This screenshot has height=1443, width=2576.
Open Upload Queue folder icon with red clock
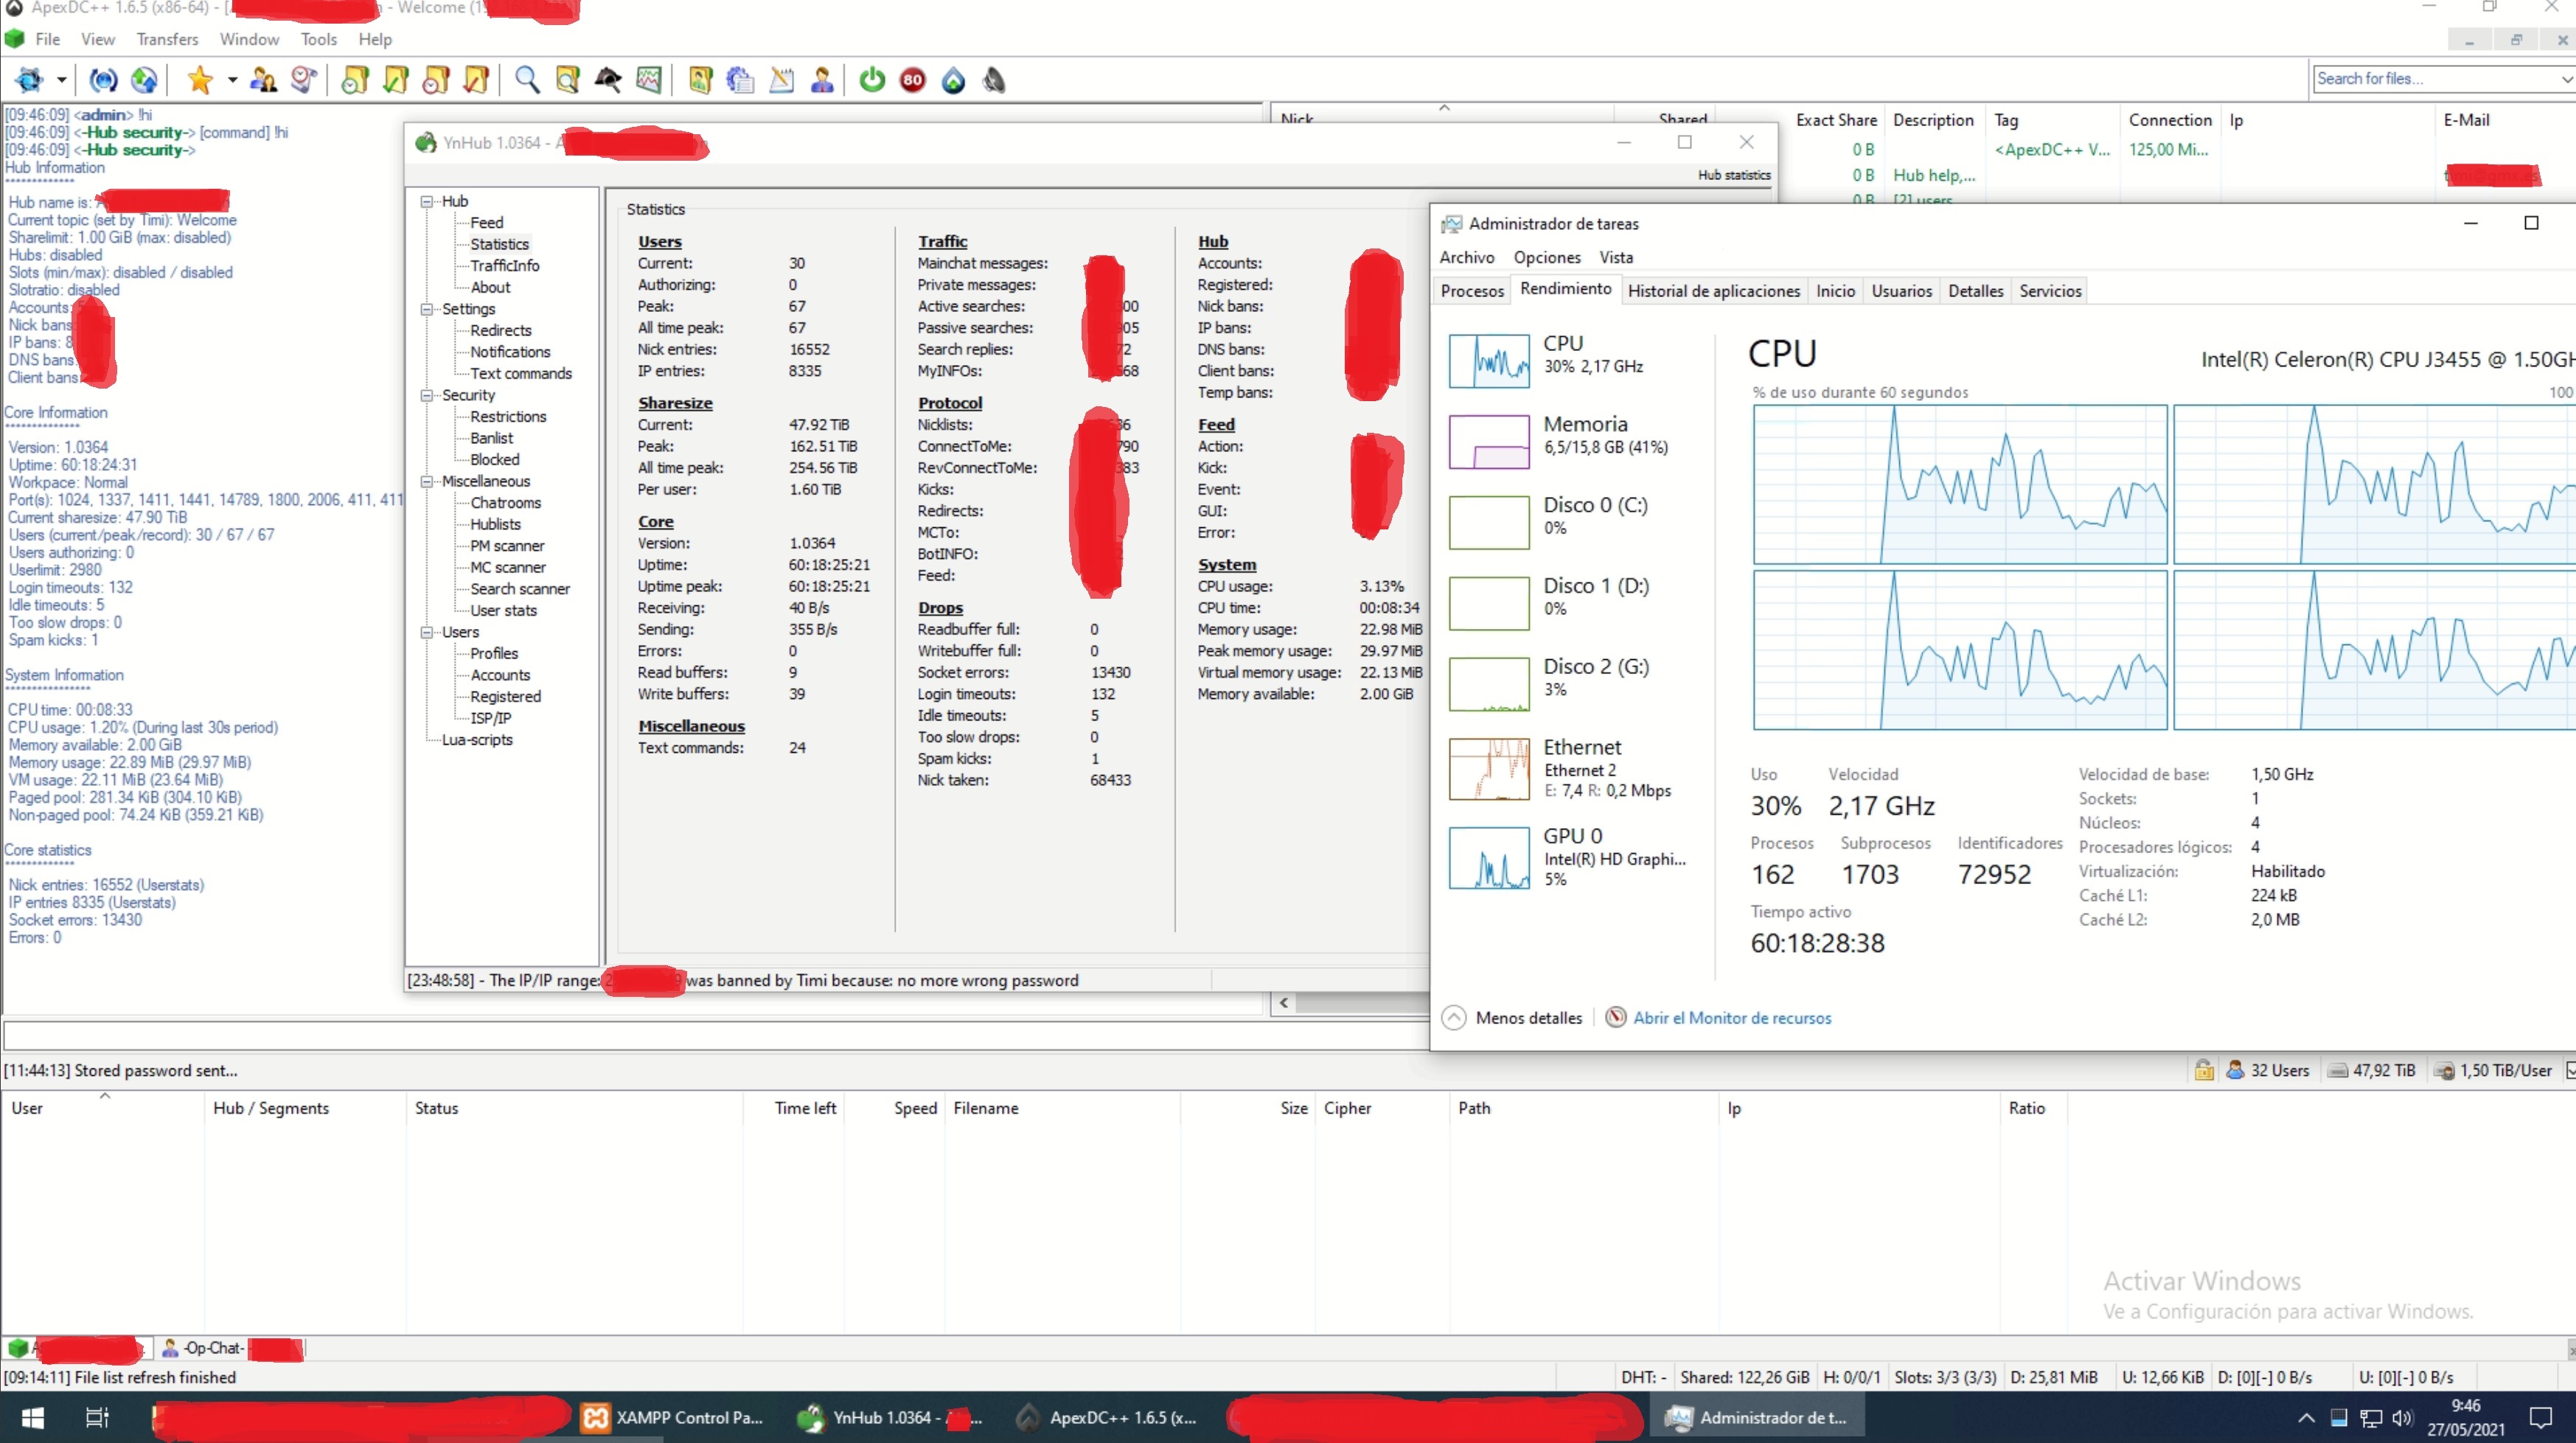(x=437, y=80)
